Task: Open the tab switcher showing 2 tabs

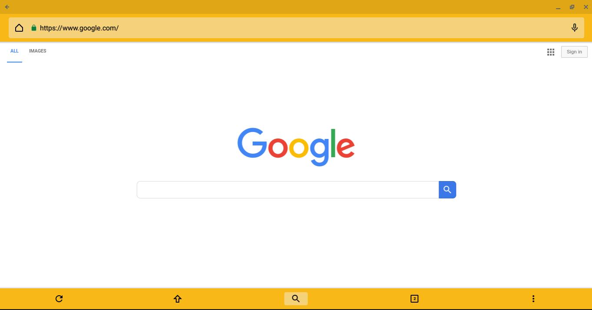Action: click(414, 299)
